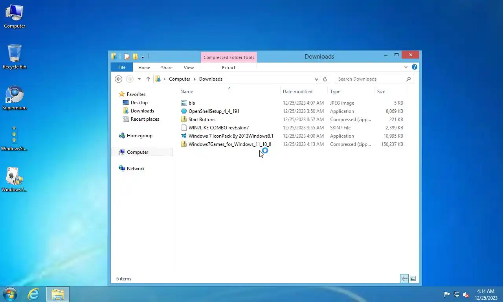Screen dimensions: 503x302
Task: Sort by the Name column header
Action: pos(187,92)
